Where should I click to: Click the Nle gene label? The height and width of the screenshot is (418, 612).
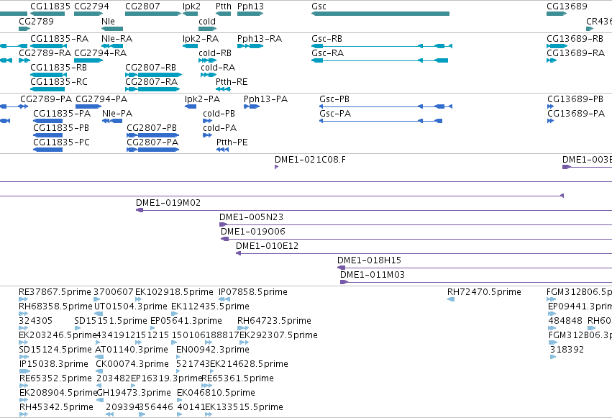(108, 21)
